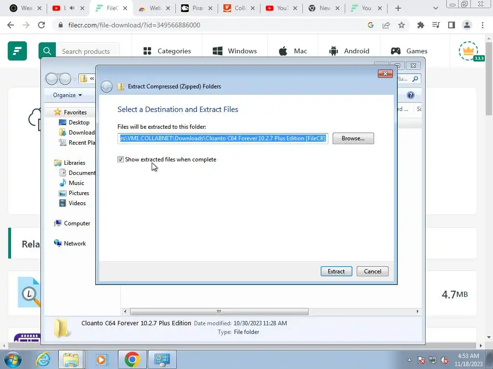Tick 'Show extracted files when complete' checkbox
The width and height of the screenshot is (493, 369).
[120, 160]
